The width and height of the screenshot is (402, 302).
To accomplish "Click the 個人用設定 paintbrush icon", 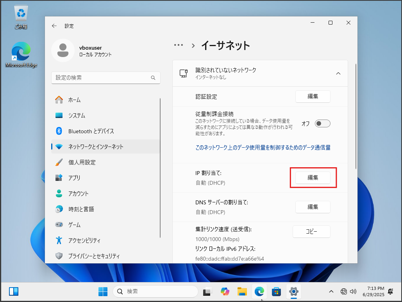I will (x=59, y=162).
